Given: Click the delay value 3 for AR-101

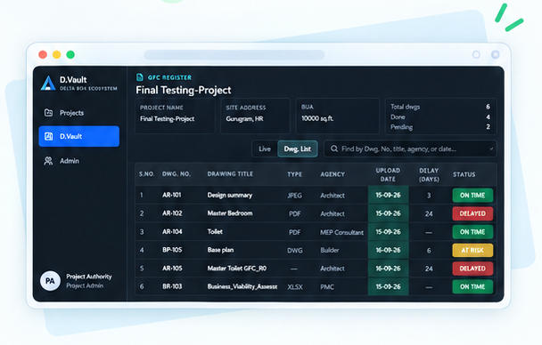Looking at the screenshot, I should pos(429,196).
